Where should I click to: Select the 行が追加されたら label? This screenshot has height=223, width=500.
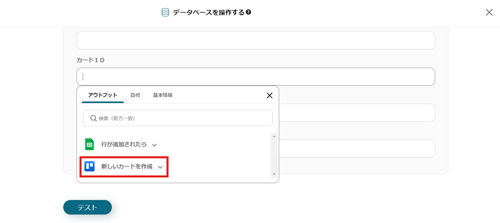point(124,145)
